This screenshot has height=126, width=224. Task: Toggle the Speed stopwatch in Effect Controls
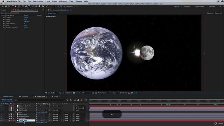[5, 19]
